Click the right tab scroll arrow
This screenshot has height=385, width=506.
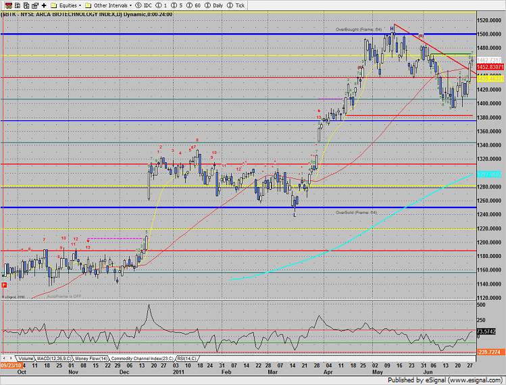tap(11, 359)
